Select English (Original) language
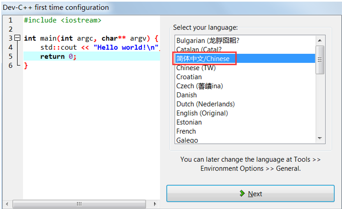 (x=202, y=113)
